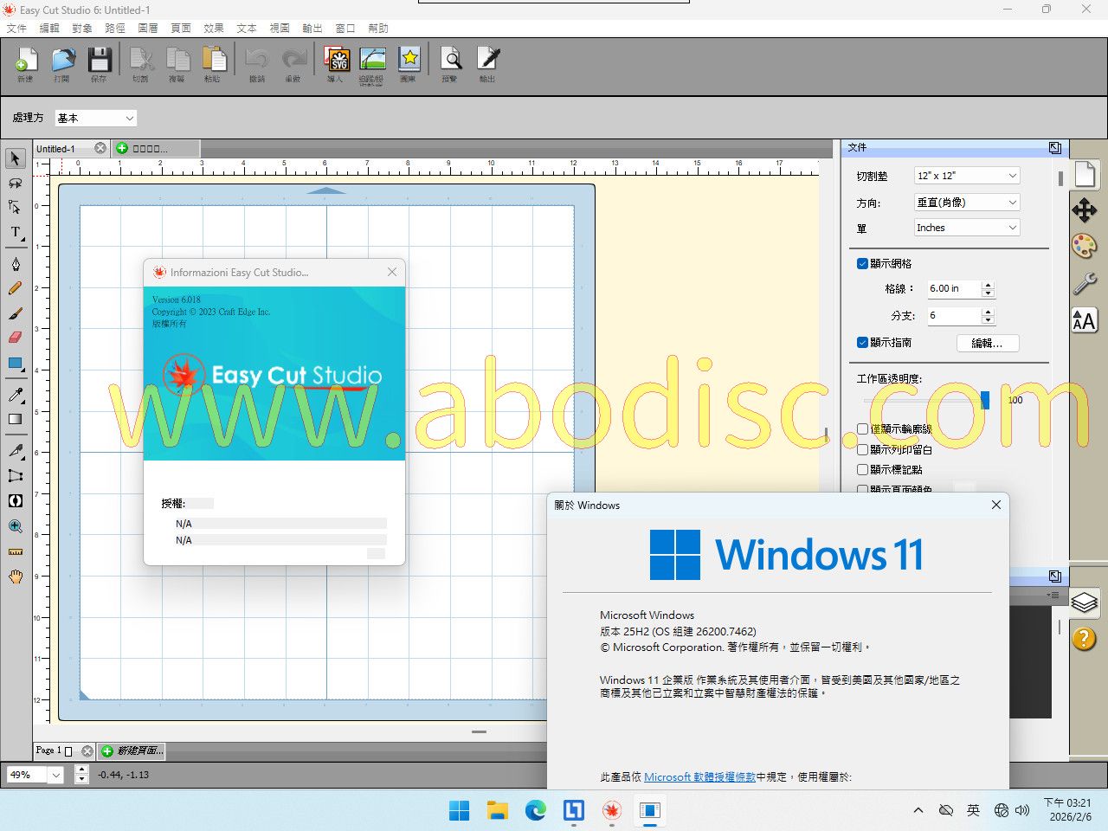1108x831 pixels.
Task: Open the Microsoft 軟體授權條款 link
Action: pyautogui.click(x=699, y=777)
